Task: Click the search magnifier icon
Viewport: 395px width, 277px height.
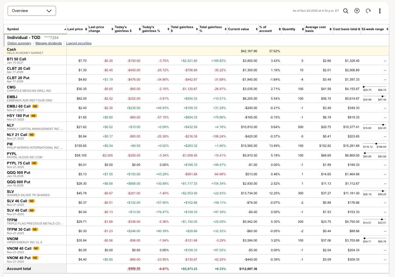Action: [346, 11]
